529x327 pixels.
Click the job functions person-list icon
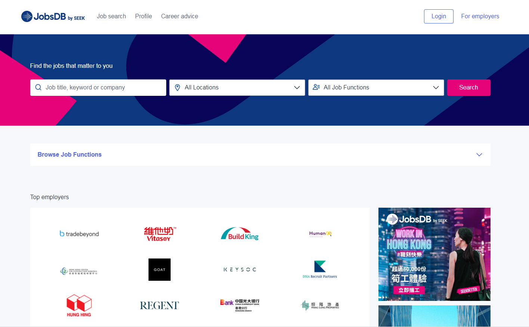tap(316, 87)
